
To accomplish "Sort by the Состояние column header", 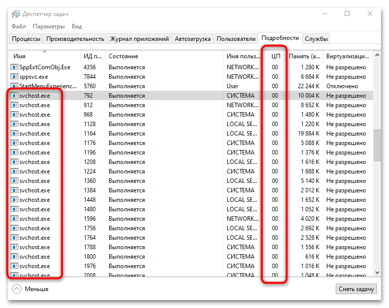I will [164, 56].
